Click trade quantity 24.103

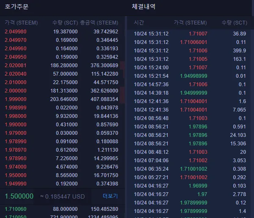click(238, 135)
